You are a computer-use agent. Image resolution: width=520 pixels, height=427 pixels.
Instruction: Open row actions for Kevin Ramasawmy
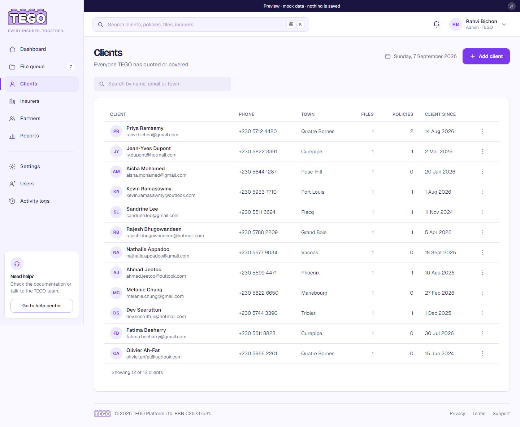tap(482, 192)
